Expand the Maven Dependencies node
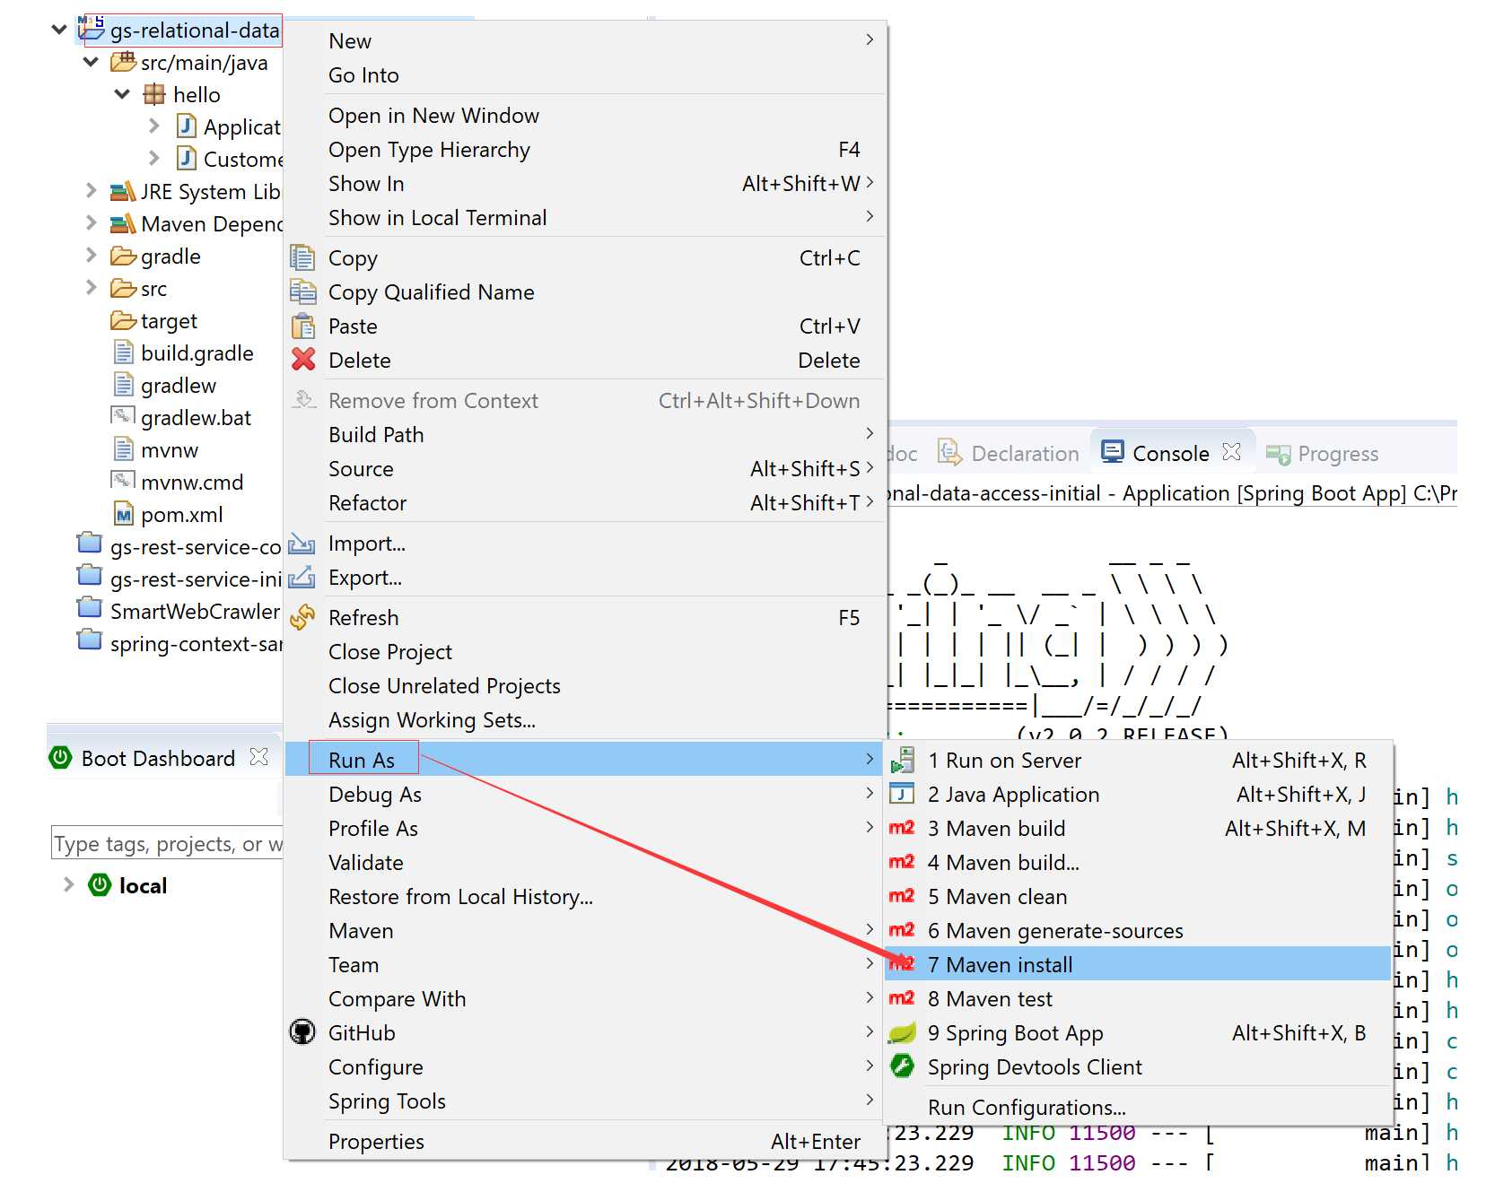Viewport: 1486px width, 1192px height. coord(91,223)
